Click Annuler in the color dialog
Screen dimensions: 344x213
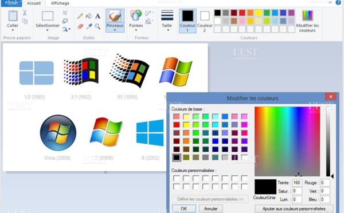pos(211,208)
